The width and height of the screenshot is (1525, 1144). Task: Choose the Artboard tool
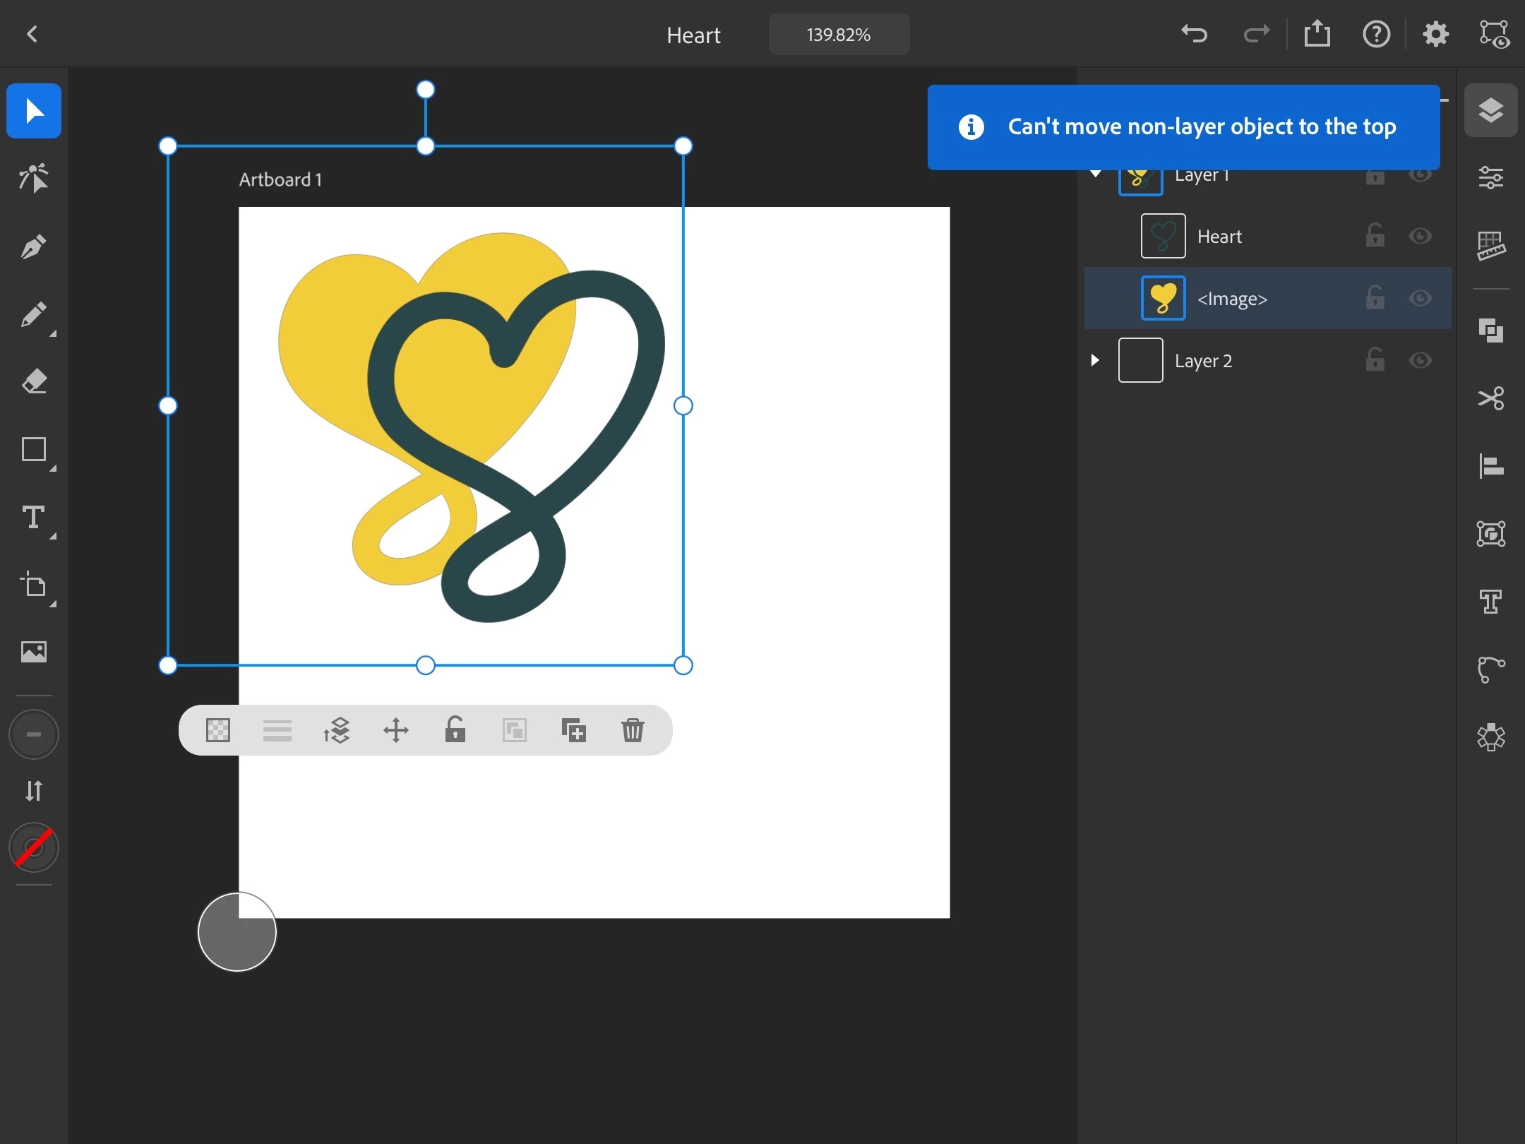click(33, 585)
